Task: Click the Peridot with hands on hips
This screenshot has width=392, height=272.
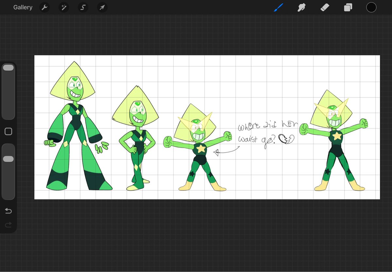Action: coord(135,138)
